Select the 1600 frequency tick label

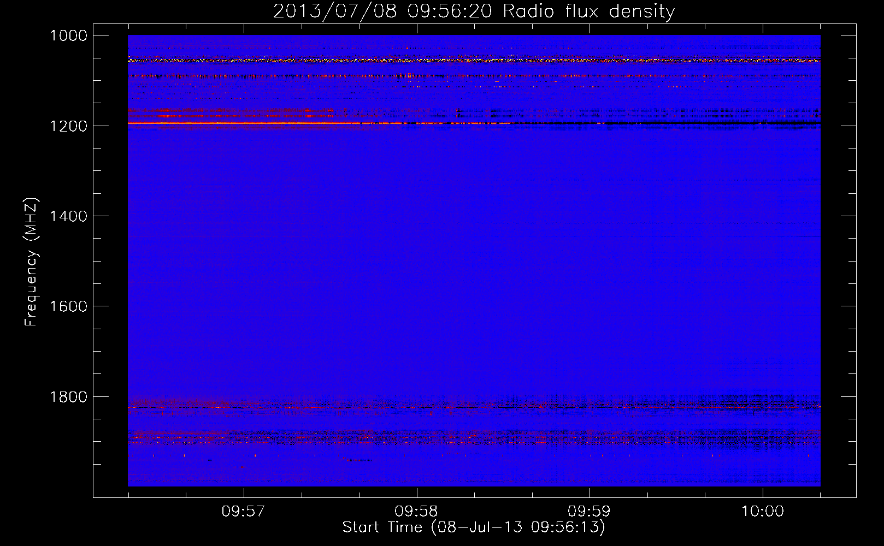pyautogui.click(x=69, y=306)
